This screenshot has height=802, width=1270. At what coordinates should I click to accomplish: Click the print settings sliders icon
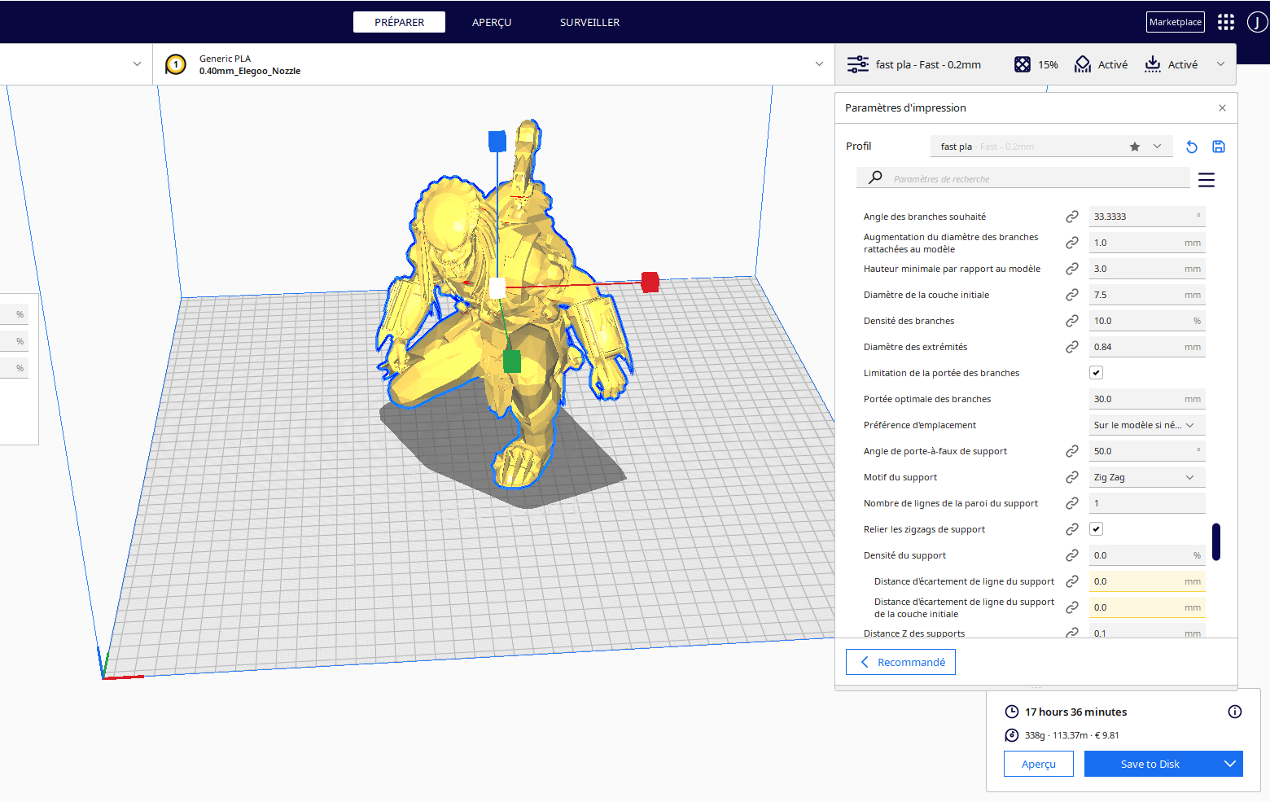[858, 64]
